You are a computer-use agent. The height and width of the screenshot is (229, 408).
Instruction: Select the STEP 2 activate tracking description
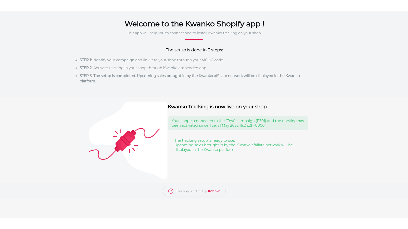150,68
